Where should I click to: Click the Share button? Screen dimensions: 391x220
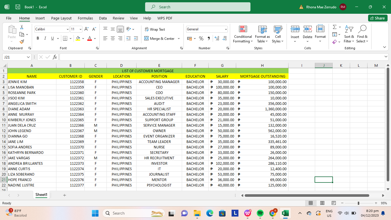coord(378,18)
